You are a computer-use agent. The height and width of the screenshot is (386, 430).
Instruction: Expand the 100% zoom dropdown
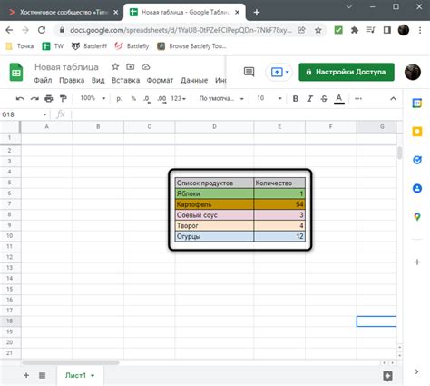point(93,98)
